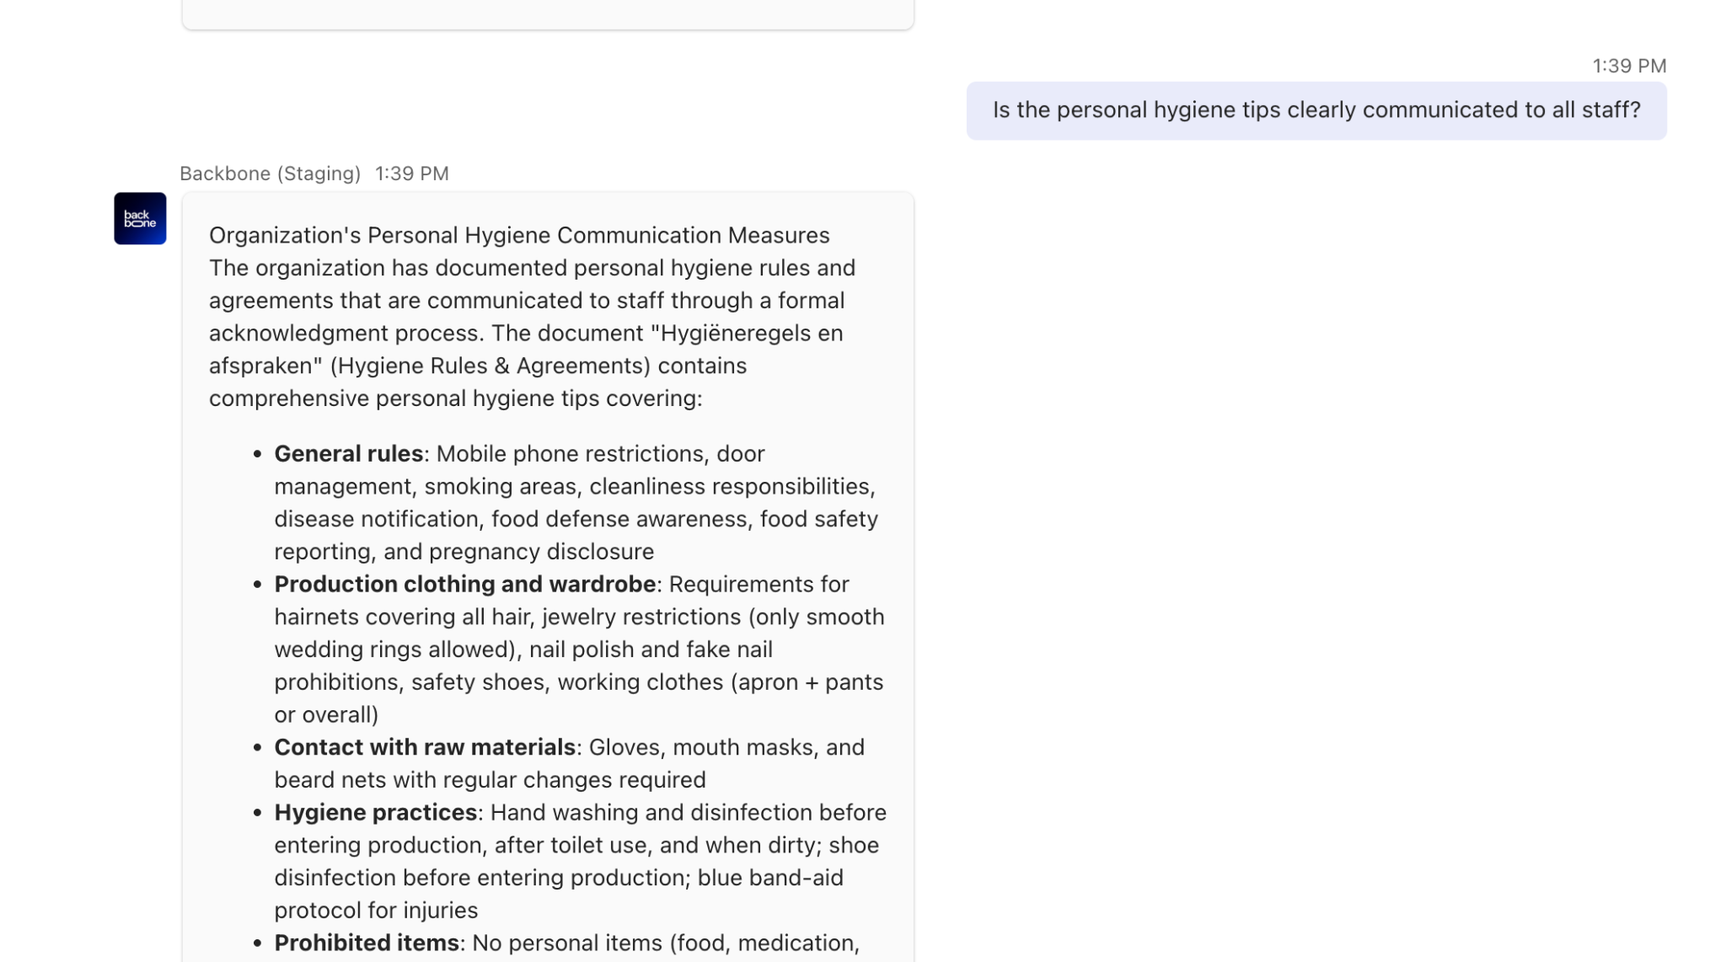Viewport: 1726px width, 962px height.
Task: Click the timestamp beside Backbone (Staging)
Action: pos(411,174)
